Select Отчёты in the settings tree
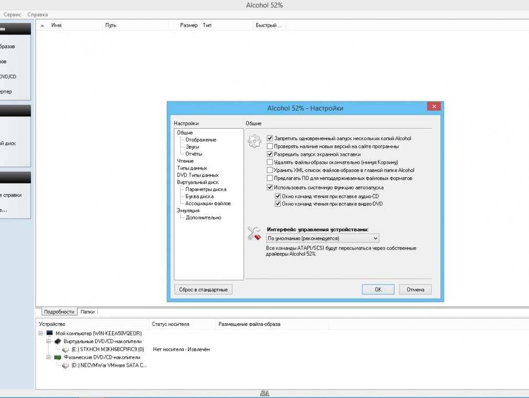Image resolution: width=529 pixels, height=398 pixels. [x=194, y=154]
